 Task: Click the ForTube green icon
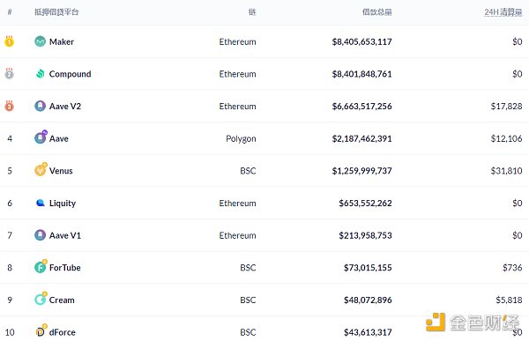tap(41, 266)
